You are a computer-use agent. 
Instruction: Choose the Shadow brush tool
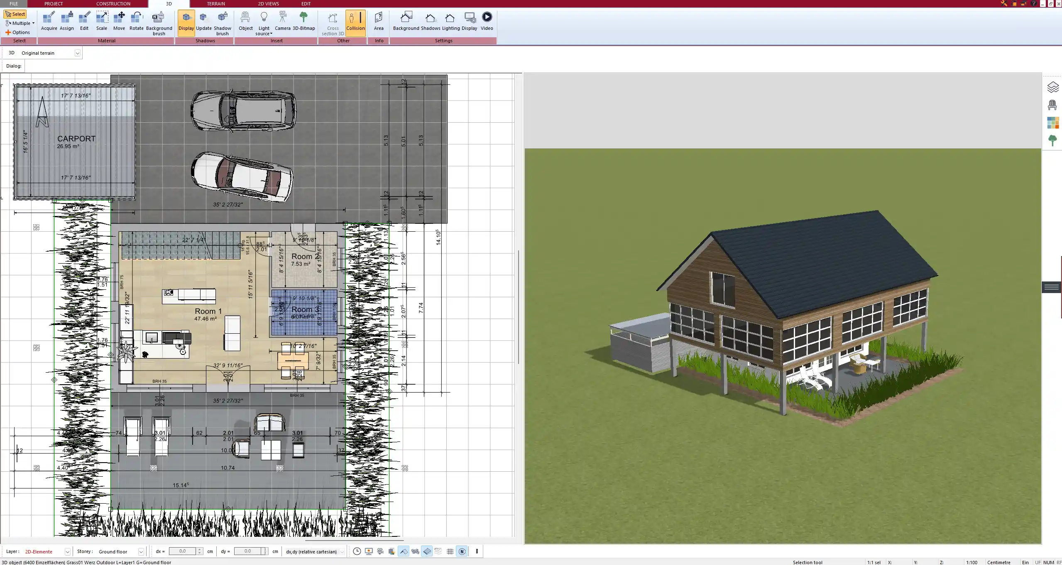[223, 23]
